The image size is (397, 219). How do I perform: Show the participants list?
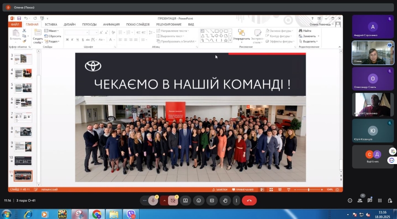coord(360,201)
